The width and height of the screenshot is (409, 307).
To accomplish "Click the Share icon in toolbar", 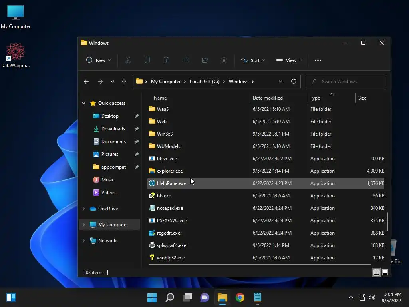I will [x=205, y=60].
